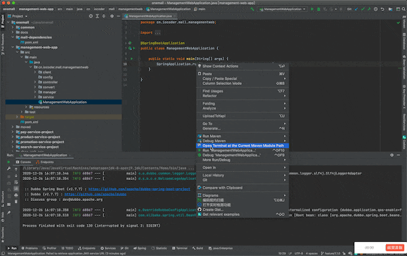This screenshot has width=407, height=256.
Task: Collapse the management-web-app module
Action: [x=12, y=48]
